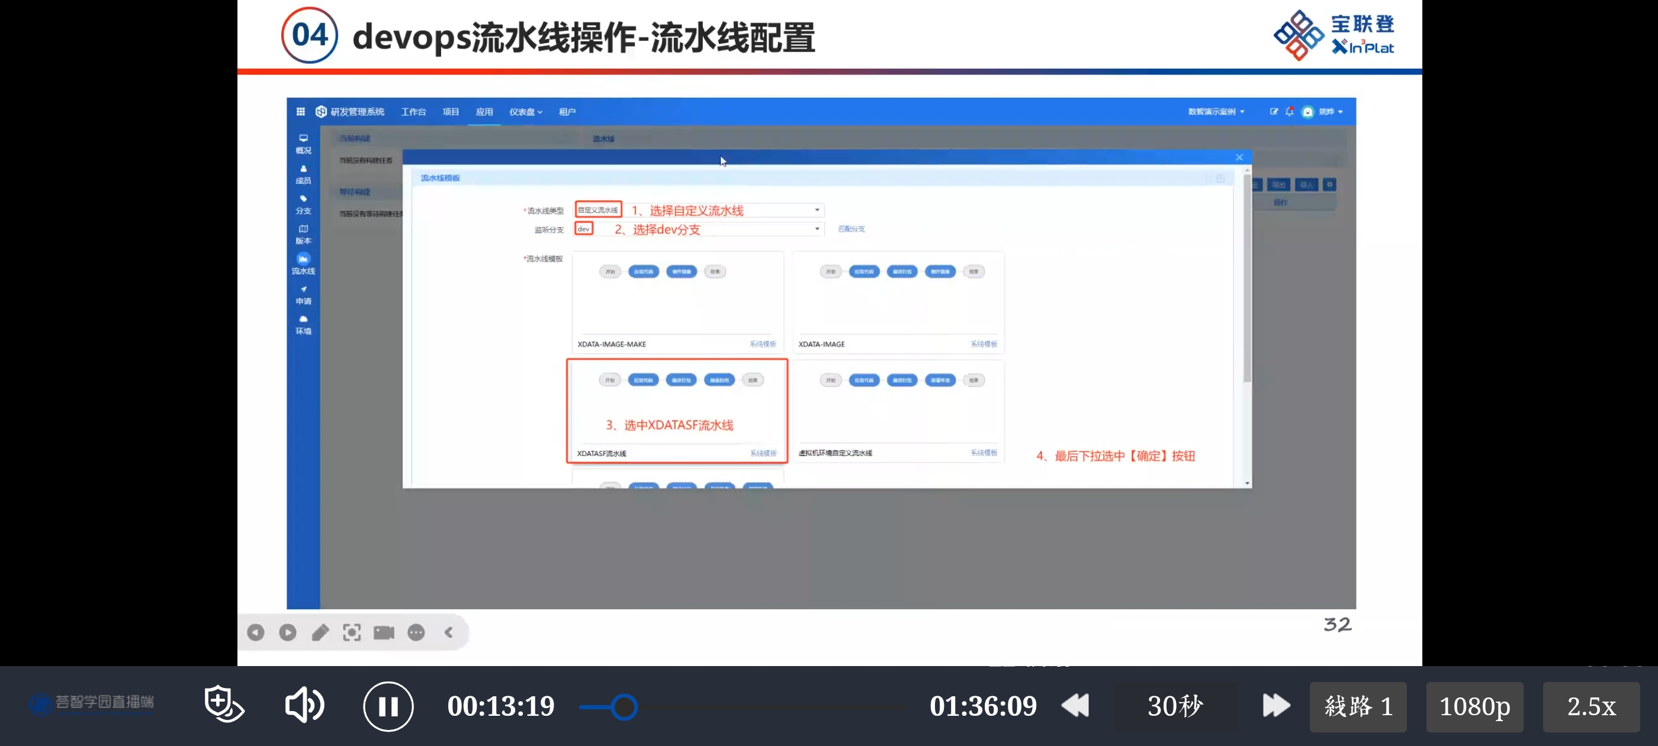This screenshot has height=746, width=1658.
Task: Collapse the slide toolbar chevron
Action: (449, 633)
